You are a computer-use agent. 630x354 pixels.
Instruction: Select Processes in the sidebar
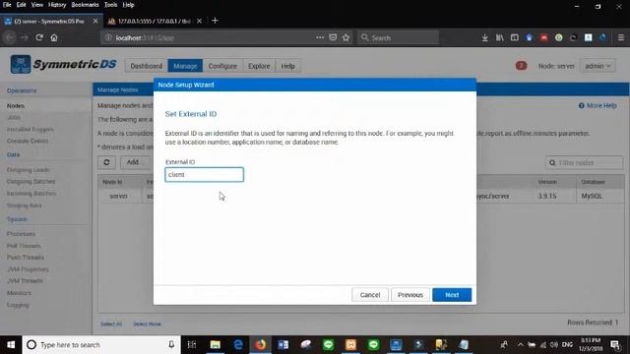click(x=21, y=234)
